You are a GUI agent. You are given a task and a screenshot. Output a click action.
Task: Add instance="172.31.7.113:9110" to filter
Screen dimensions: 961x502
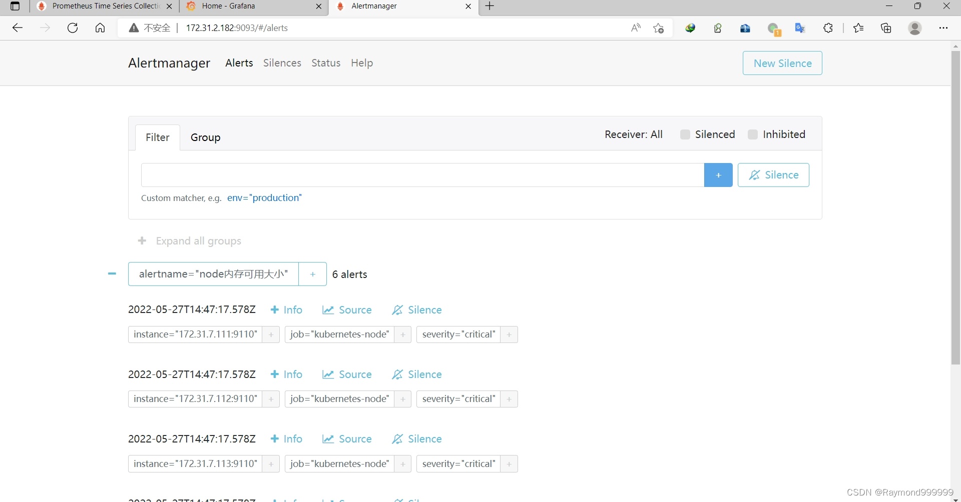[x=271, y=464]
